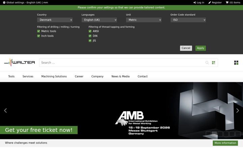Select the fourth carousel slide indicator
The width and height of the screenshot is (243, 152).
[226, 134]
